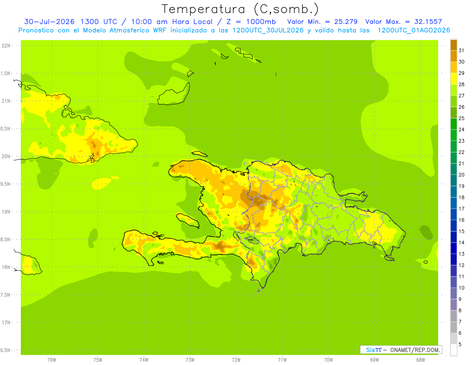Pick the yellow legend band between 28 and 29
472x365 pixels.
(x=454, y=79)
